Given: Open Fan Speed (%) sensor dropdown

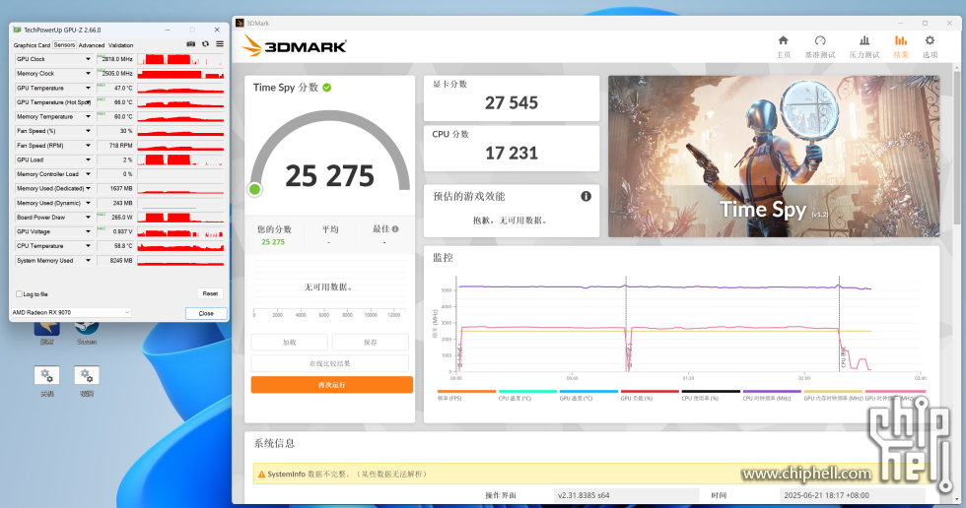Looking at the screenshot, I should 88,131.
